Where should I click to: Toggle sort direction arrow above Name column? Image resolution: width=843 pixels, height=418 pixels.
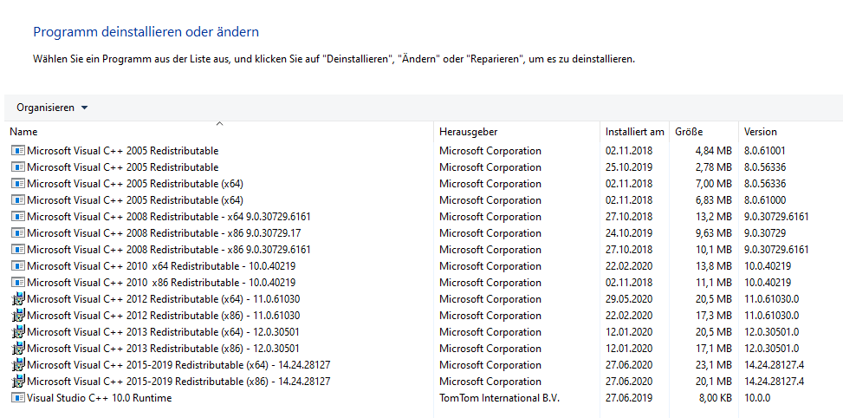coord(219,124)
